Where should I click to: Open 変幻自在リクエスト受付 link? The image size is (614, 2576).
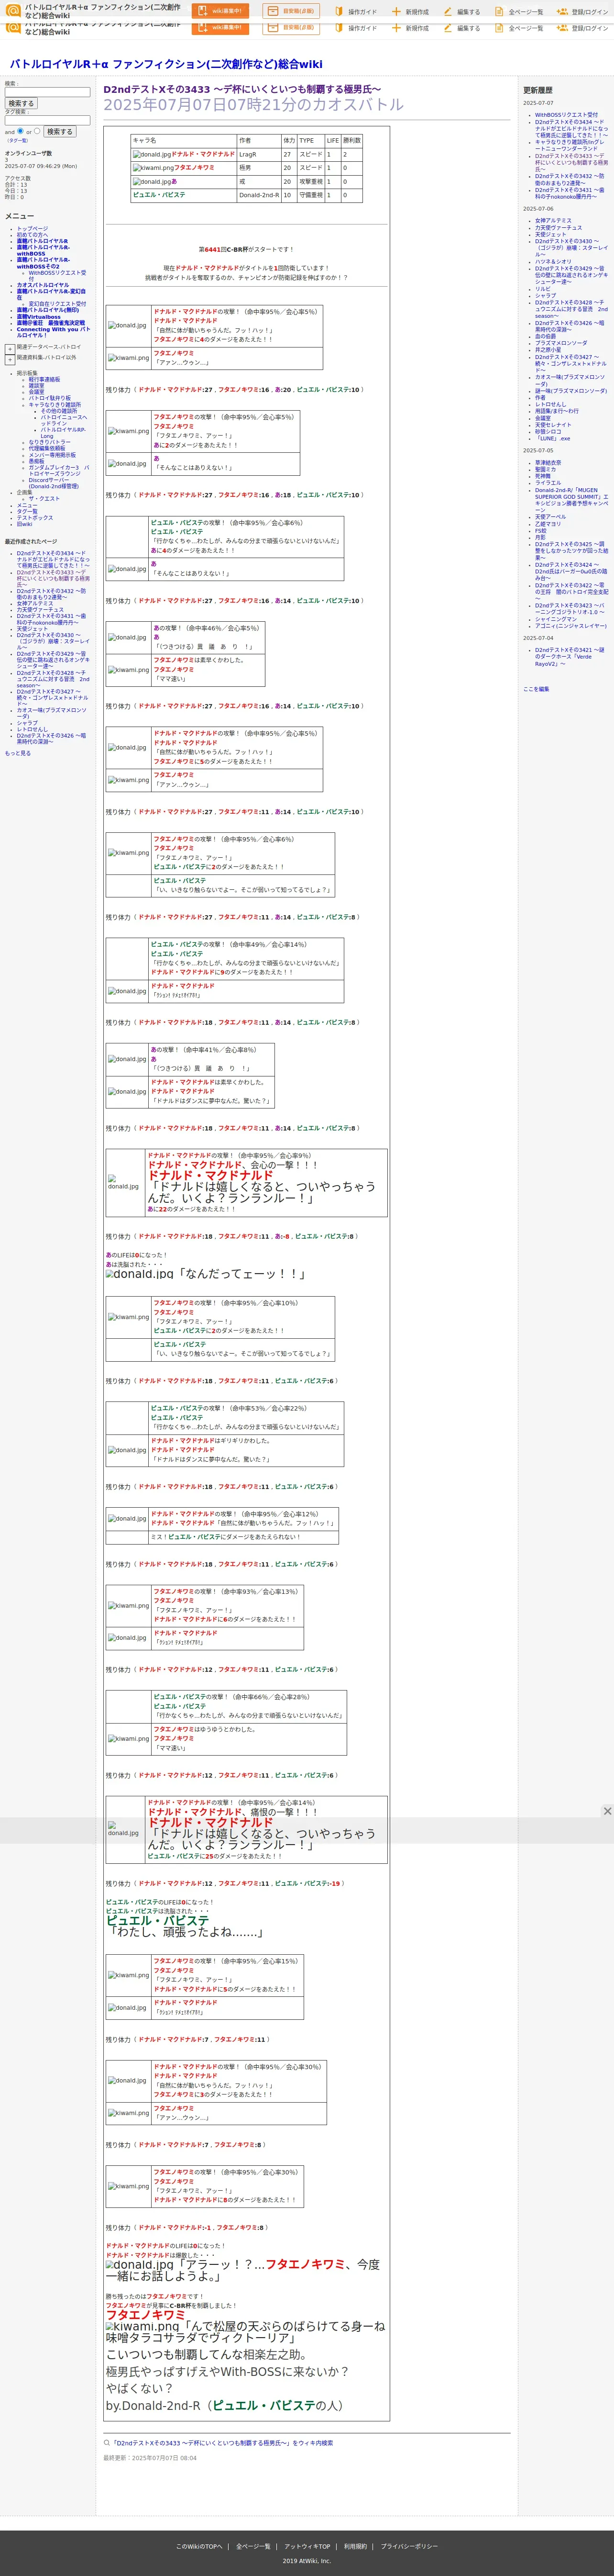[57, 304]
